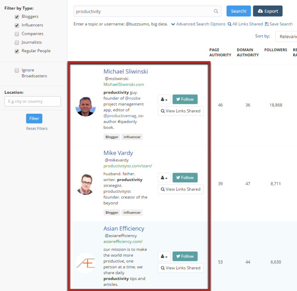Click the Asian Efficiency logo avatar
Screen dimensions: 297x291
click(x=86, y=263)
